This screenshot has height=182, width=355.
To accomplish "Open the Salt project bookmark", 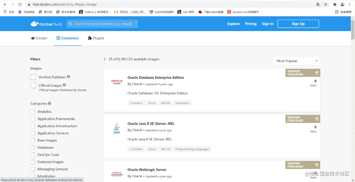I will coord(161,12).
